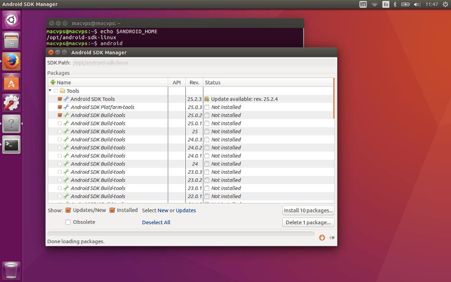451x282 pixels.
Task: Collapse the Tools folder tree
Action: tap(50, 91)
